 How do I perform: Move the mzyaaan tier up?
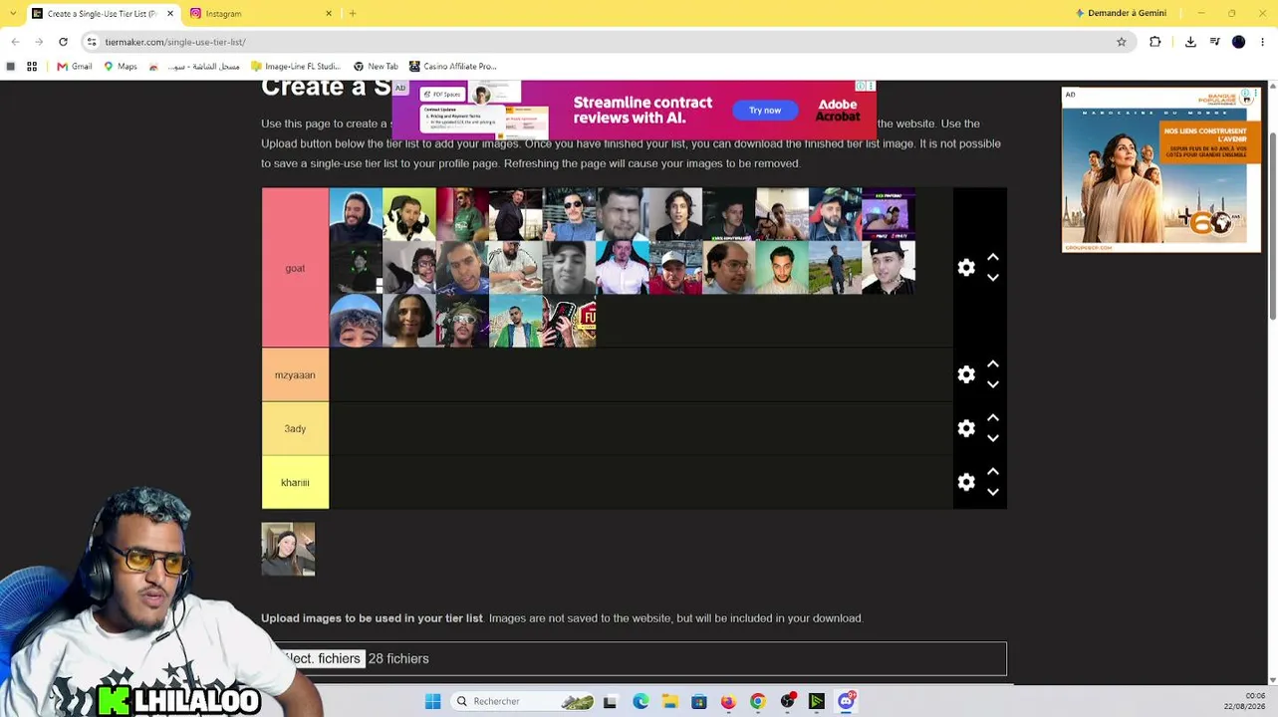(x=993, y=364)
